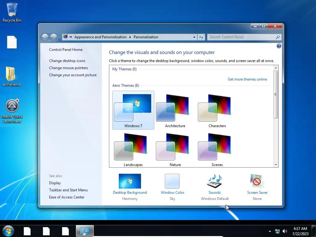Open recent pages dropdown beside navigation arrows
This screenshot has height=237, width=316.
click(x=60, y=37)
